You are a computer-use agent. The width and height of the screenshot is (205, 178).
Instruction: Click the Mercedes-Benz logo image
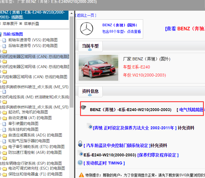86,29
